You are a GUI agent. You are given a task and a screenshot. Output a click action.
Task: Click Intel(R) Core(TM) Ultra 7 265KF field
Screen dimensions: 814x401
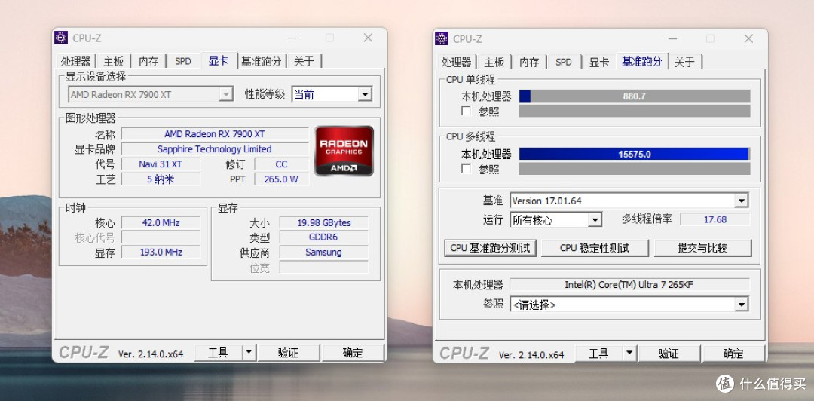(x=629, y=285)
